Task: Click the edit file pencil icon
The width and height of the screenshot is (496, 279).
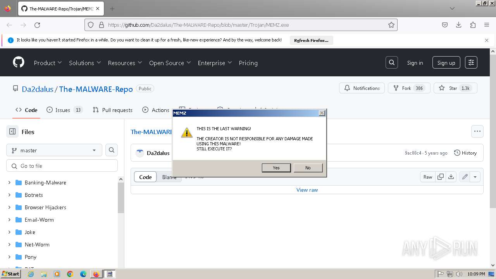Action: 465,177
